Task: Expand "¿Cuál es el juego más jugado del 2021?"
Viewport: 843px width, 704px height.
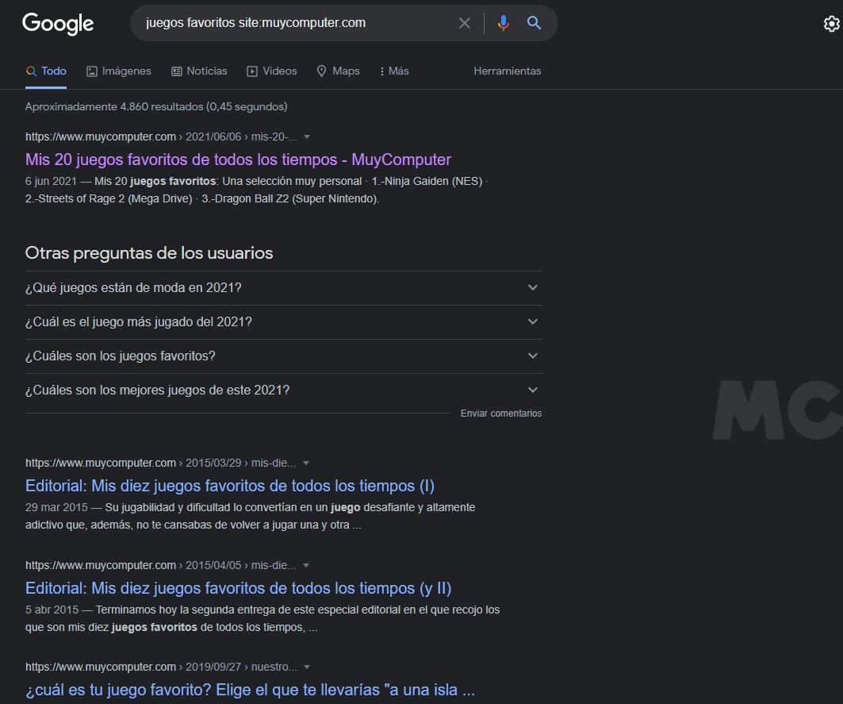Action: (283, 322)
